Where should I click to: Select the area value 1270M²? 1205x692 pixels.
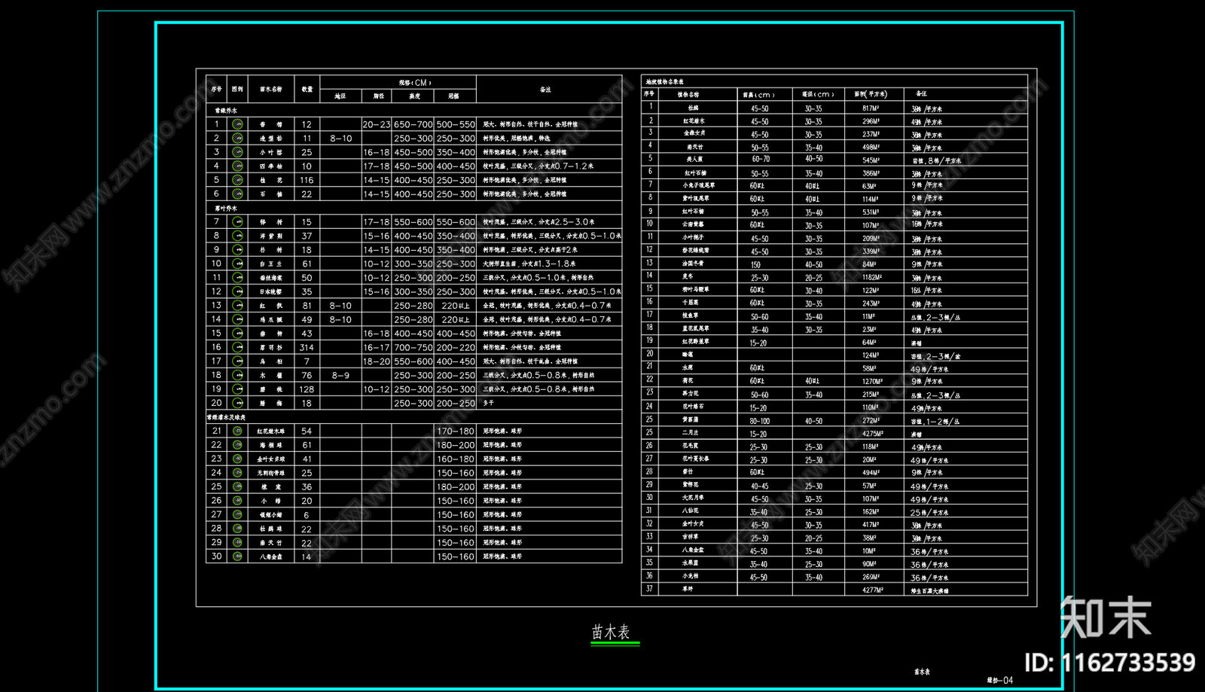[872, 381]
